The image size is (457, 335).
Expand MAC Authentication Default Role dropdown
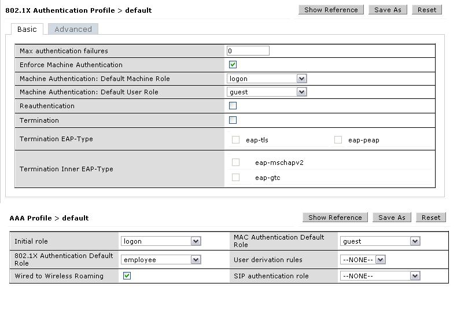(x=414, y=241)
